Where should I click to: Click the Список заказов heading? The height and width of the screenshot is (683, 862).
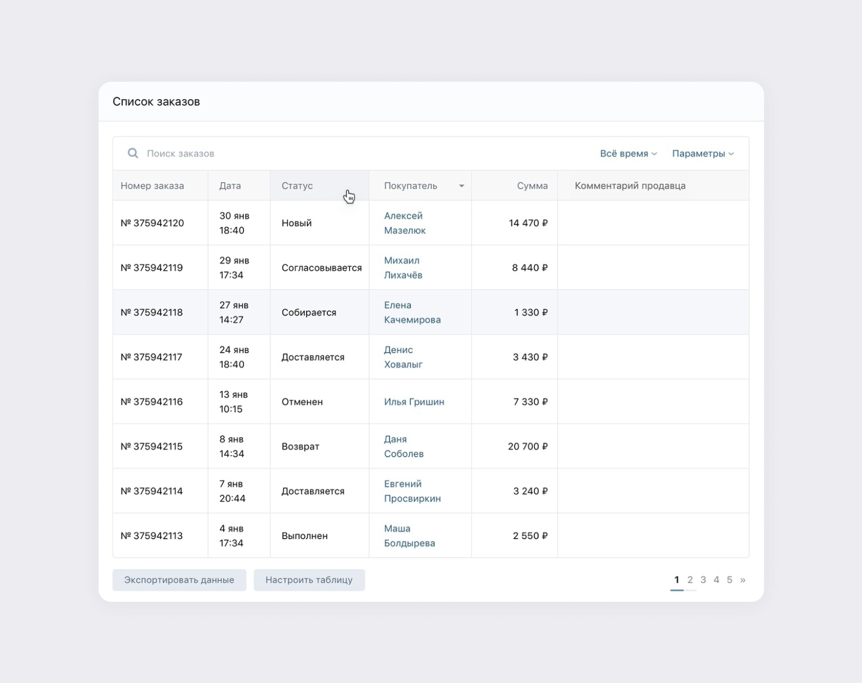156,101
